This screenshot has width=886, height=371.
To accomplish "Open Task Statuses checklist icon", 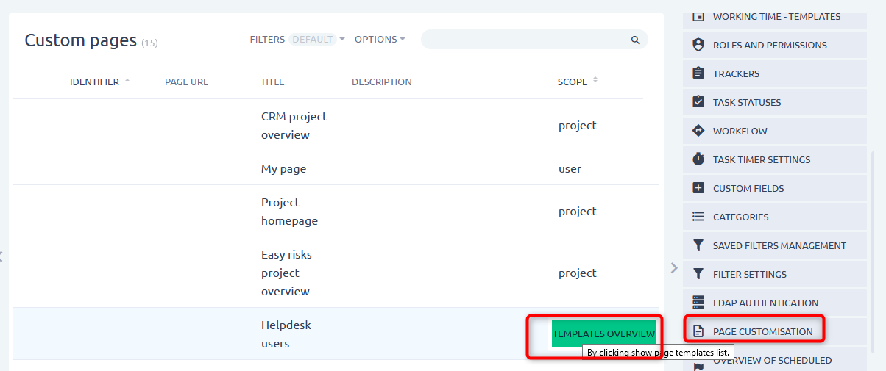I will 698,102.
